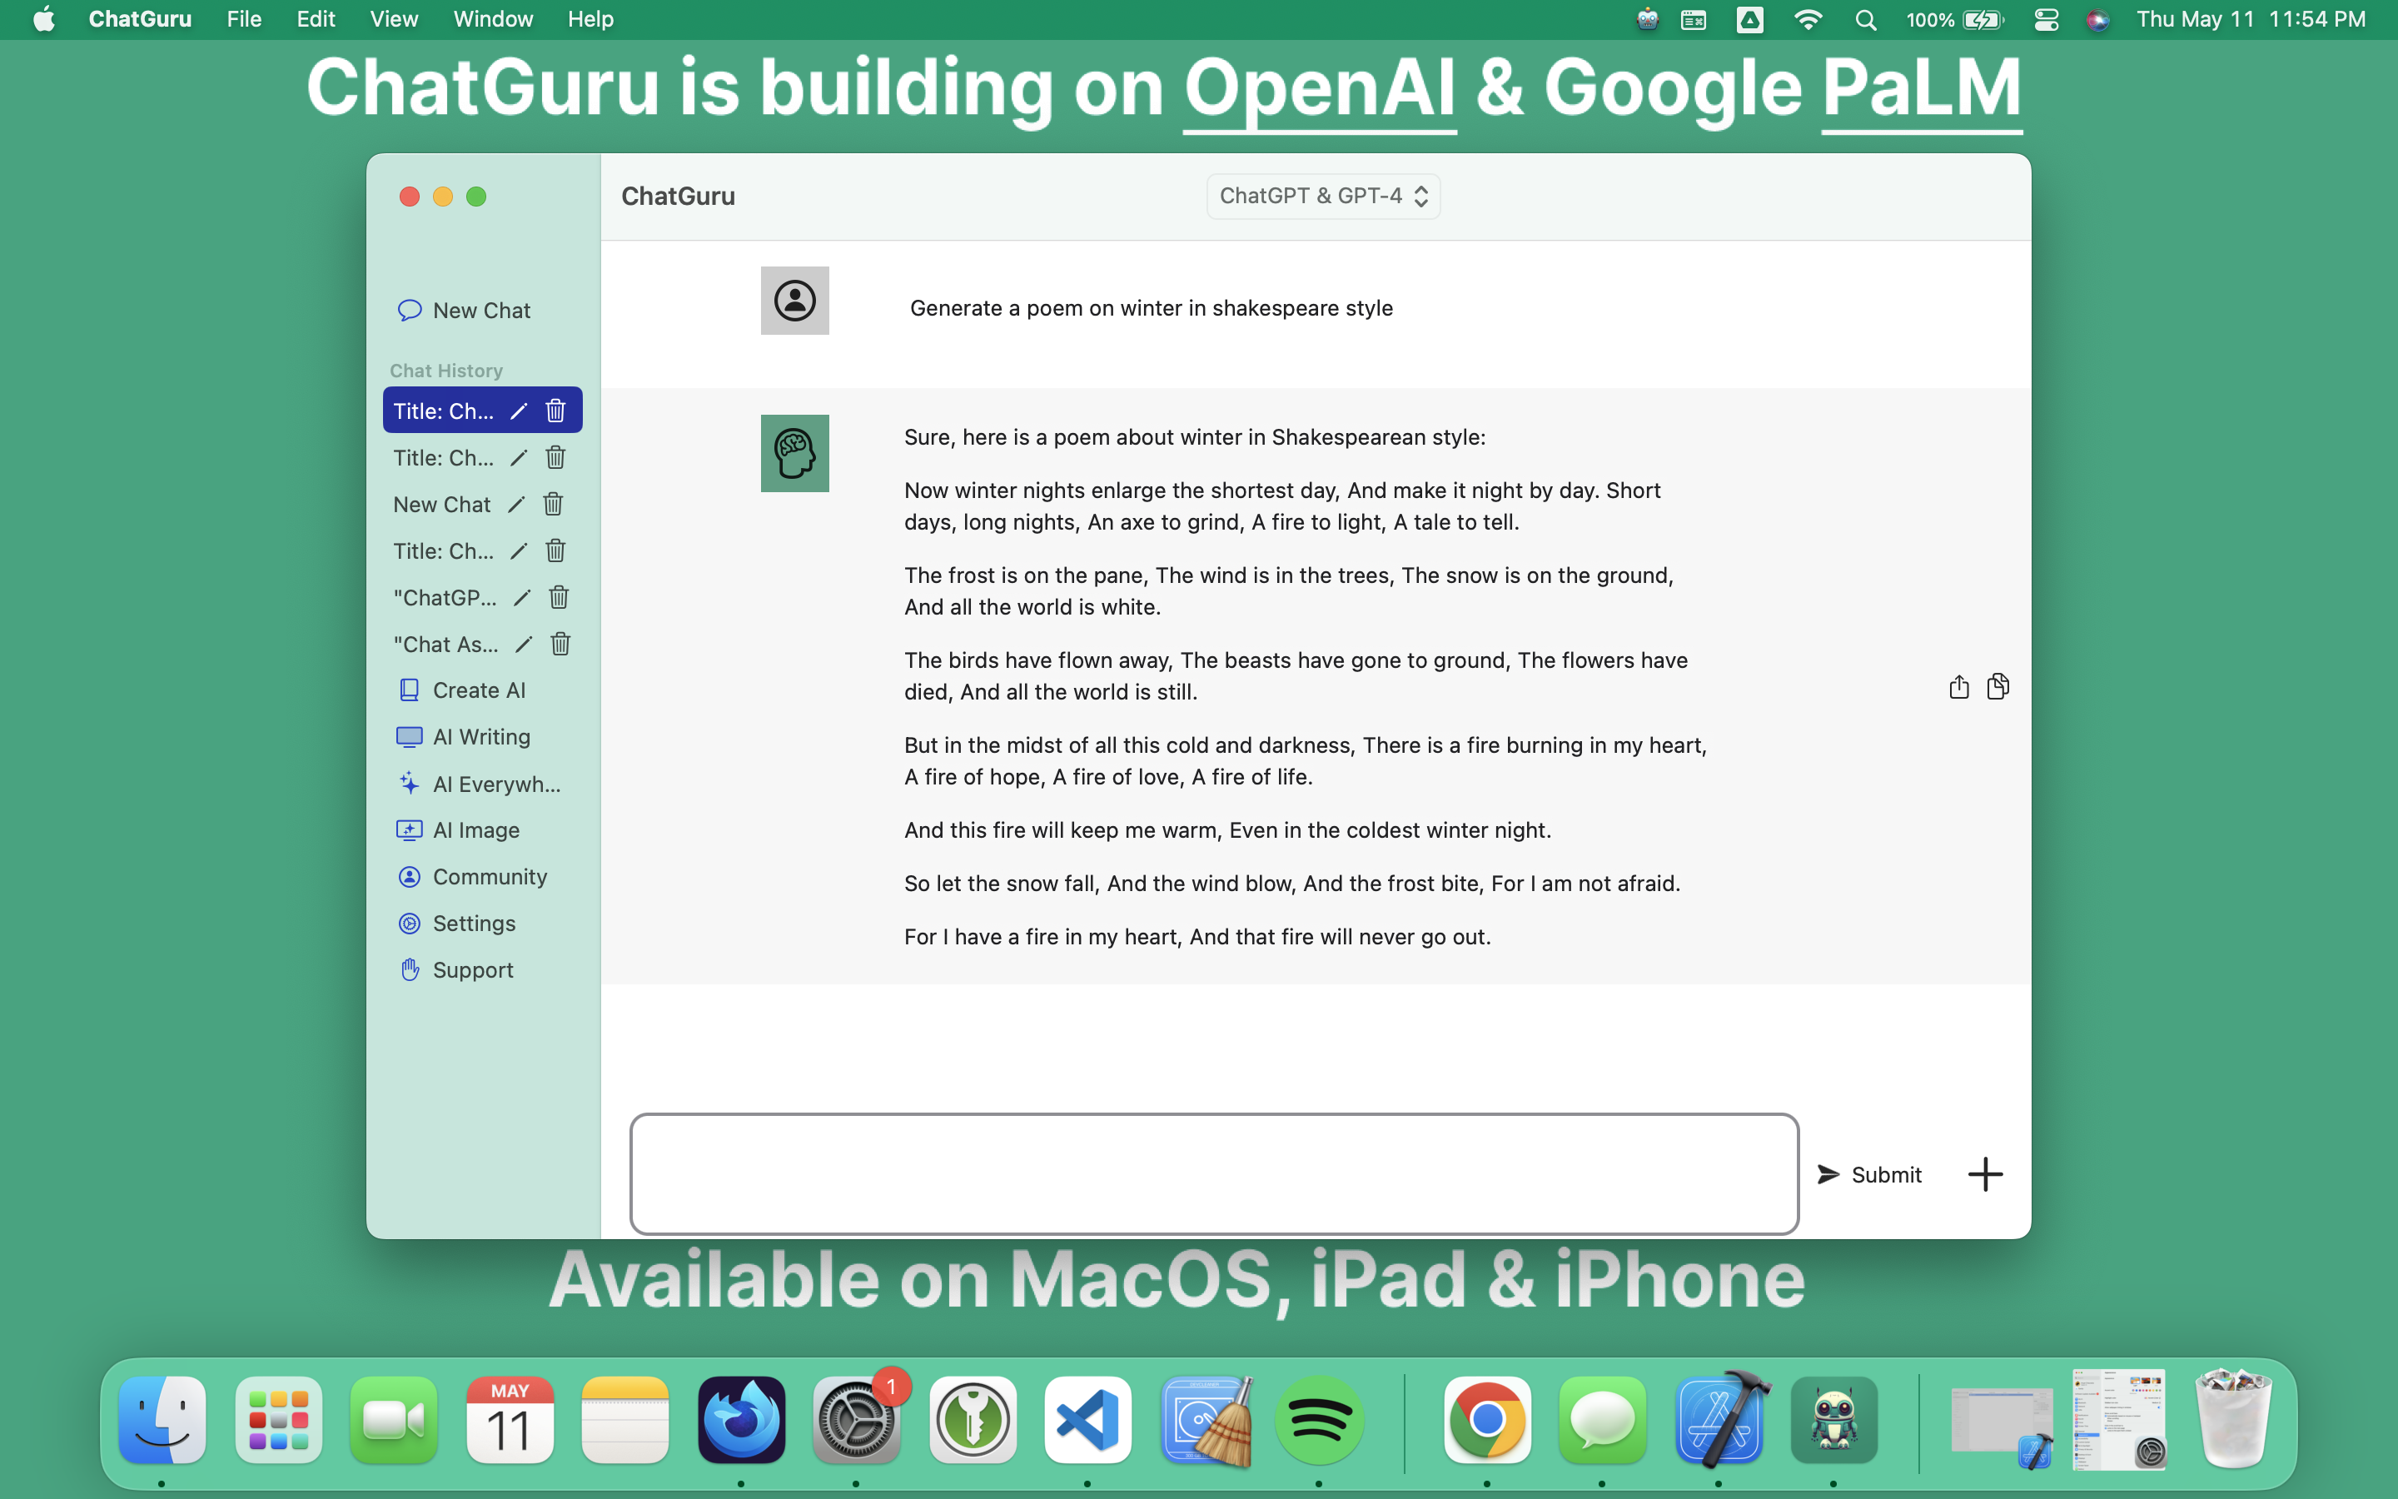Image resolution: width=2398 pixels, height=1499 pixels.
Task: Open Xcode from the Dock
Action: point(1719,1419)
